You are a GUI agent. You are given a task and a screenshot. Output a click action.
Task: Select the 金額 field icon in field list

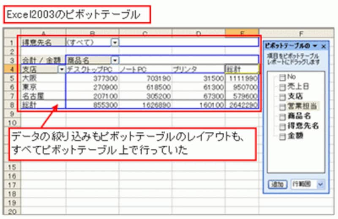[x=282, y=137]
